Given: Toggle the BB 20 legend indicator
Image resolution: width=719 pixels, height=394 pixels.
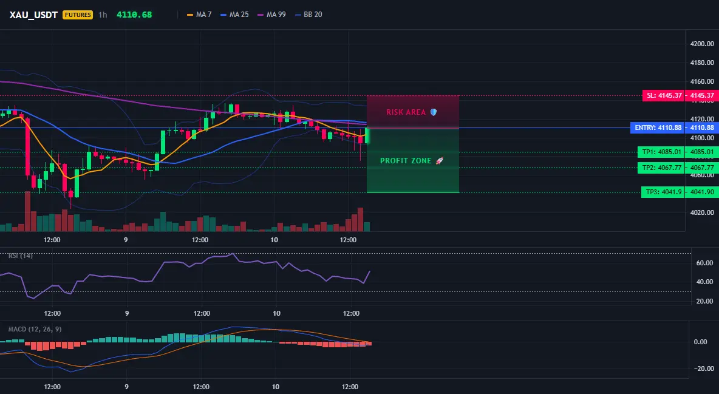Looking at the screenshot, I should 308,15.
